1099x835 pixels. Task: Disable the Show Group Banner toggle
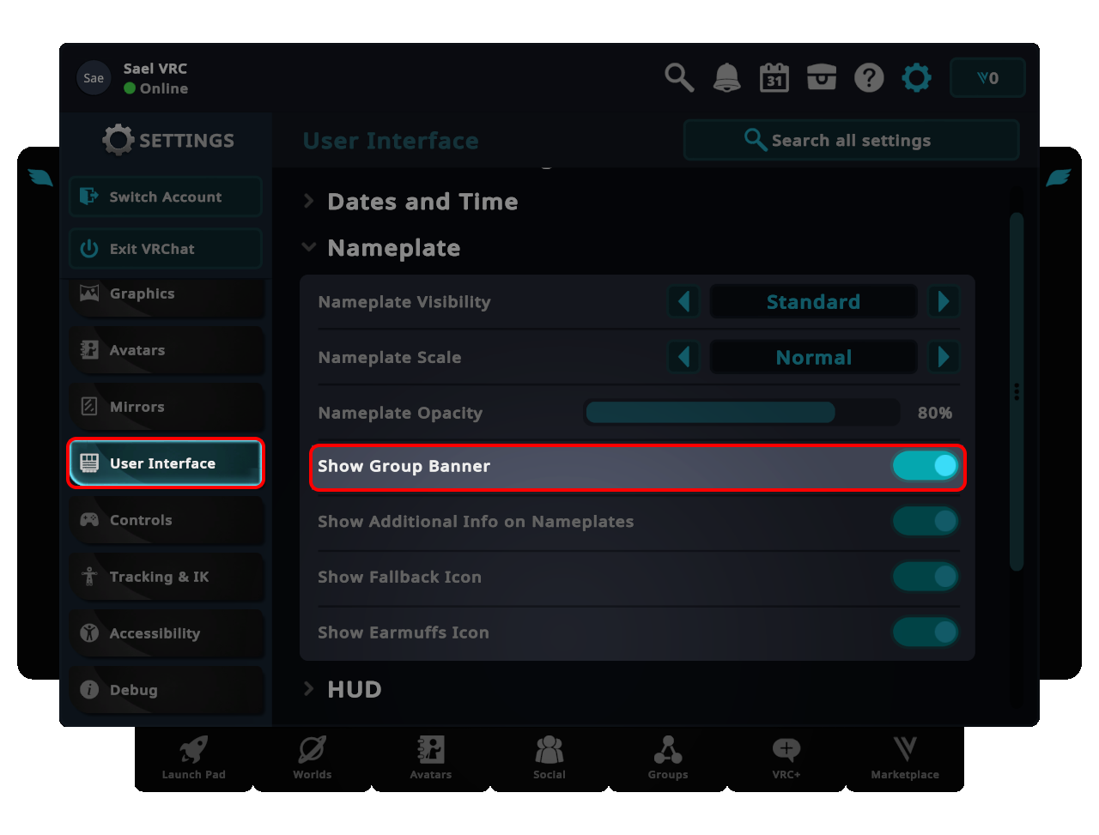pos(925,466)
